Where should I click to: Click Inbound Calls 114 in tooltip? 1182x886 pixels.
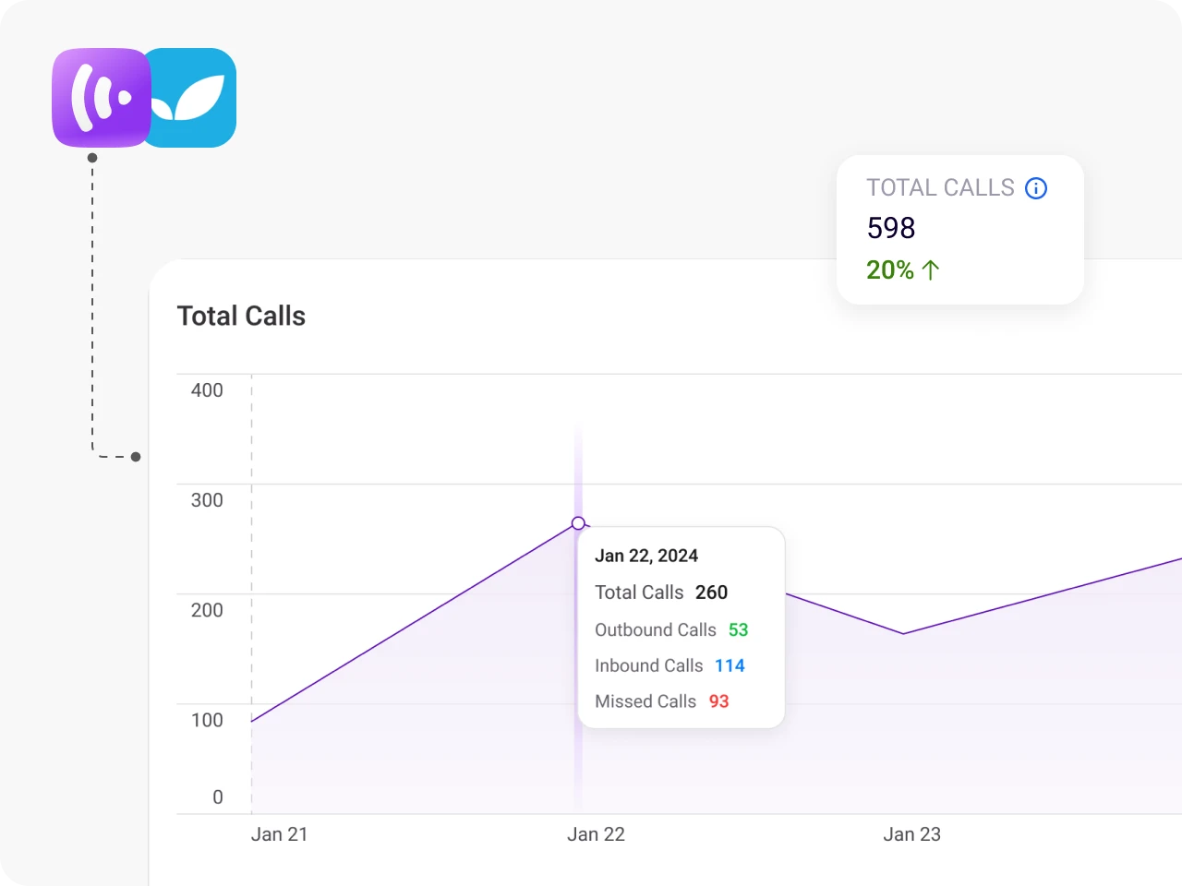(669, 665)
